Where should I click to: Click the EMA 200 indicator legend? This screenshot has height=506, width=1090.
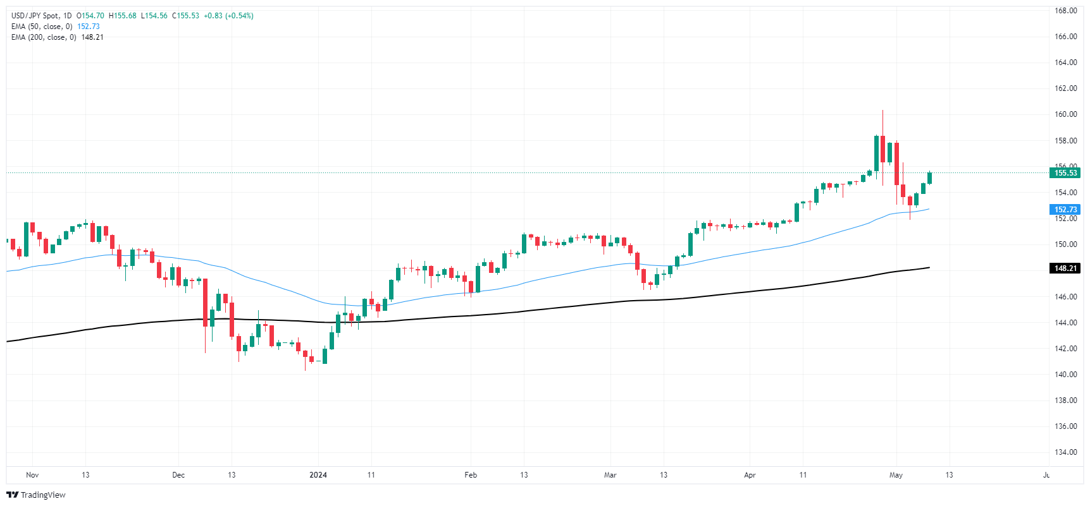click(58, 37)
